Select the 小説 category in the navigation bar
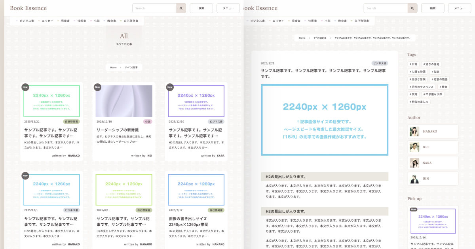 [97, 21]
